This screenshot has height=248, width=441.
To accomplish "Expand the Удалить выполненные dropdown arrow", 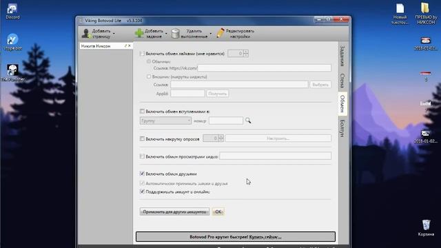I will coord(210,34).
